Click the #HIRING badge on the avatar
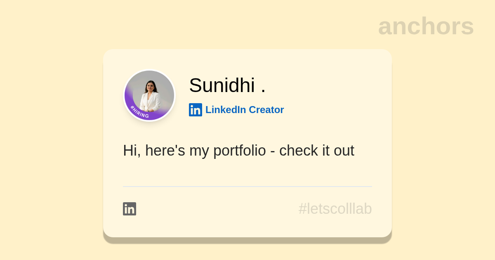The height and width of the screenshot is (260, 495). pyautogui.click(x=139, y=112)
